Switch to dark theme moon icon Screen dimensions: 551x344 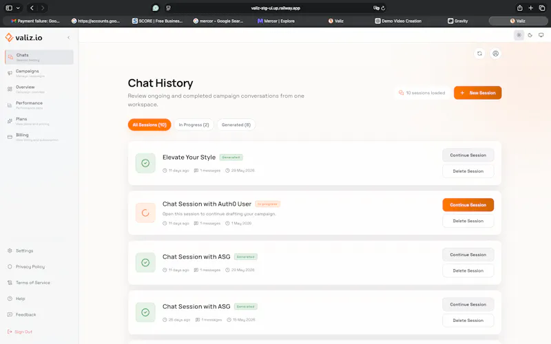coord(530,35)
